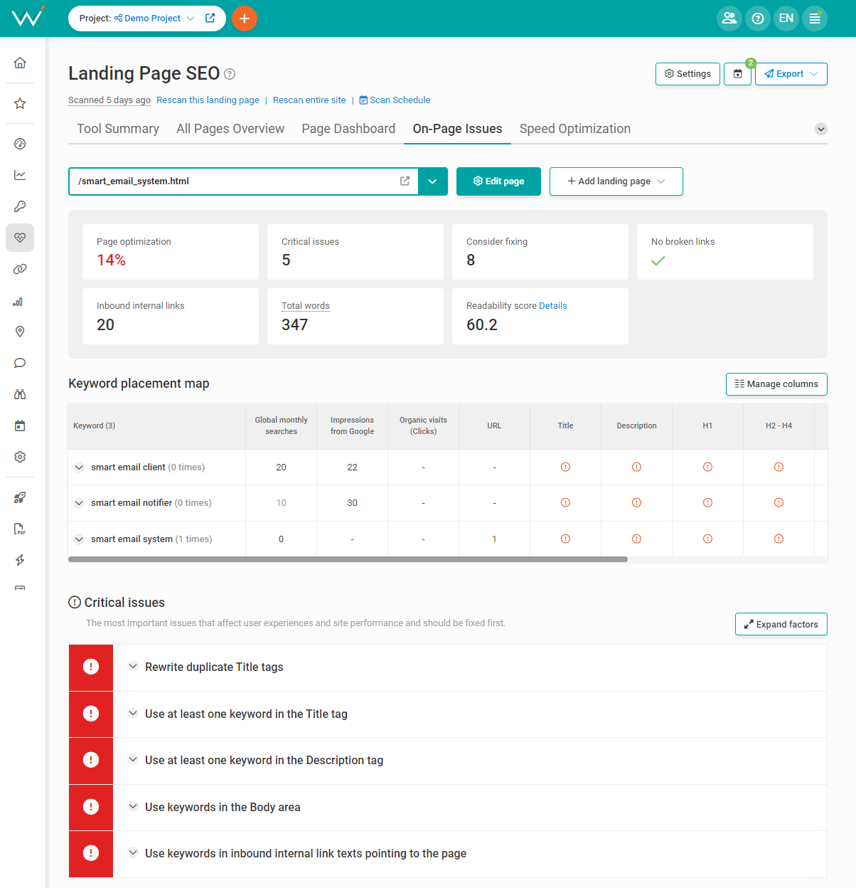Screen dimensions: 856x888
Task: Change language via EN button
Action: click(786, 18)
